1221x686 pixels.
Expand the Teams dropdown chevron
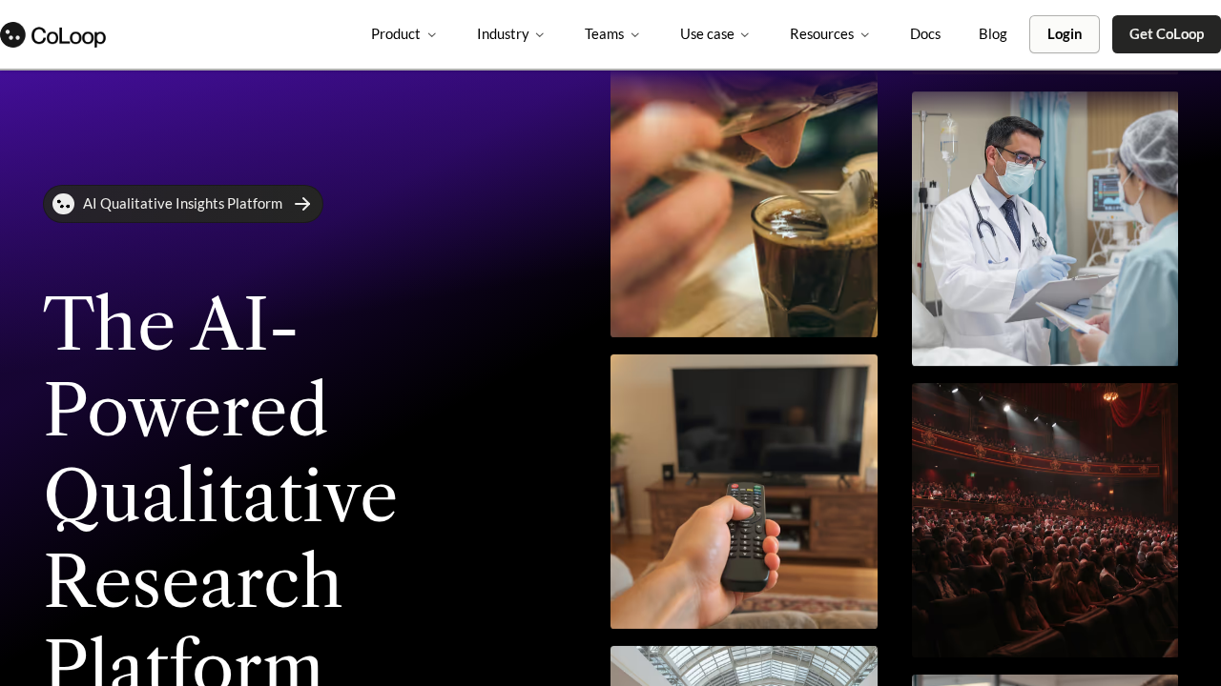pos(635,35)
